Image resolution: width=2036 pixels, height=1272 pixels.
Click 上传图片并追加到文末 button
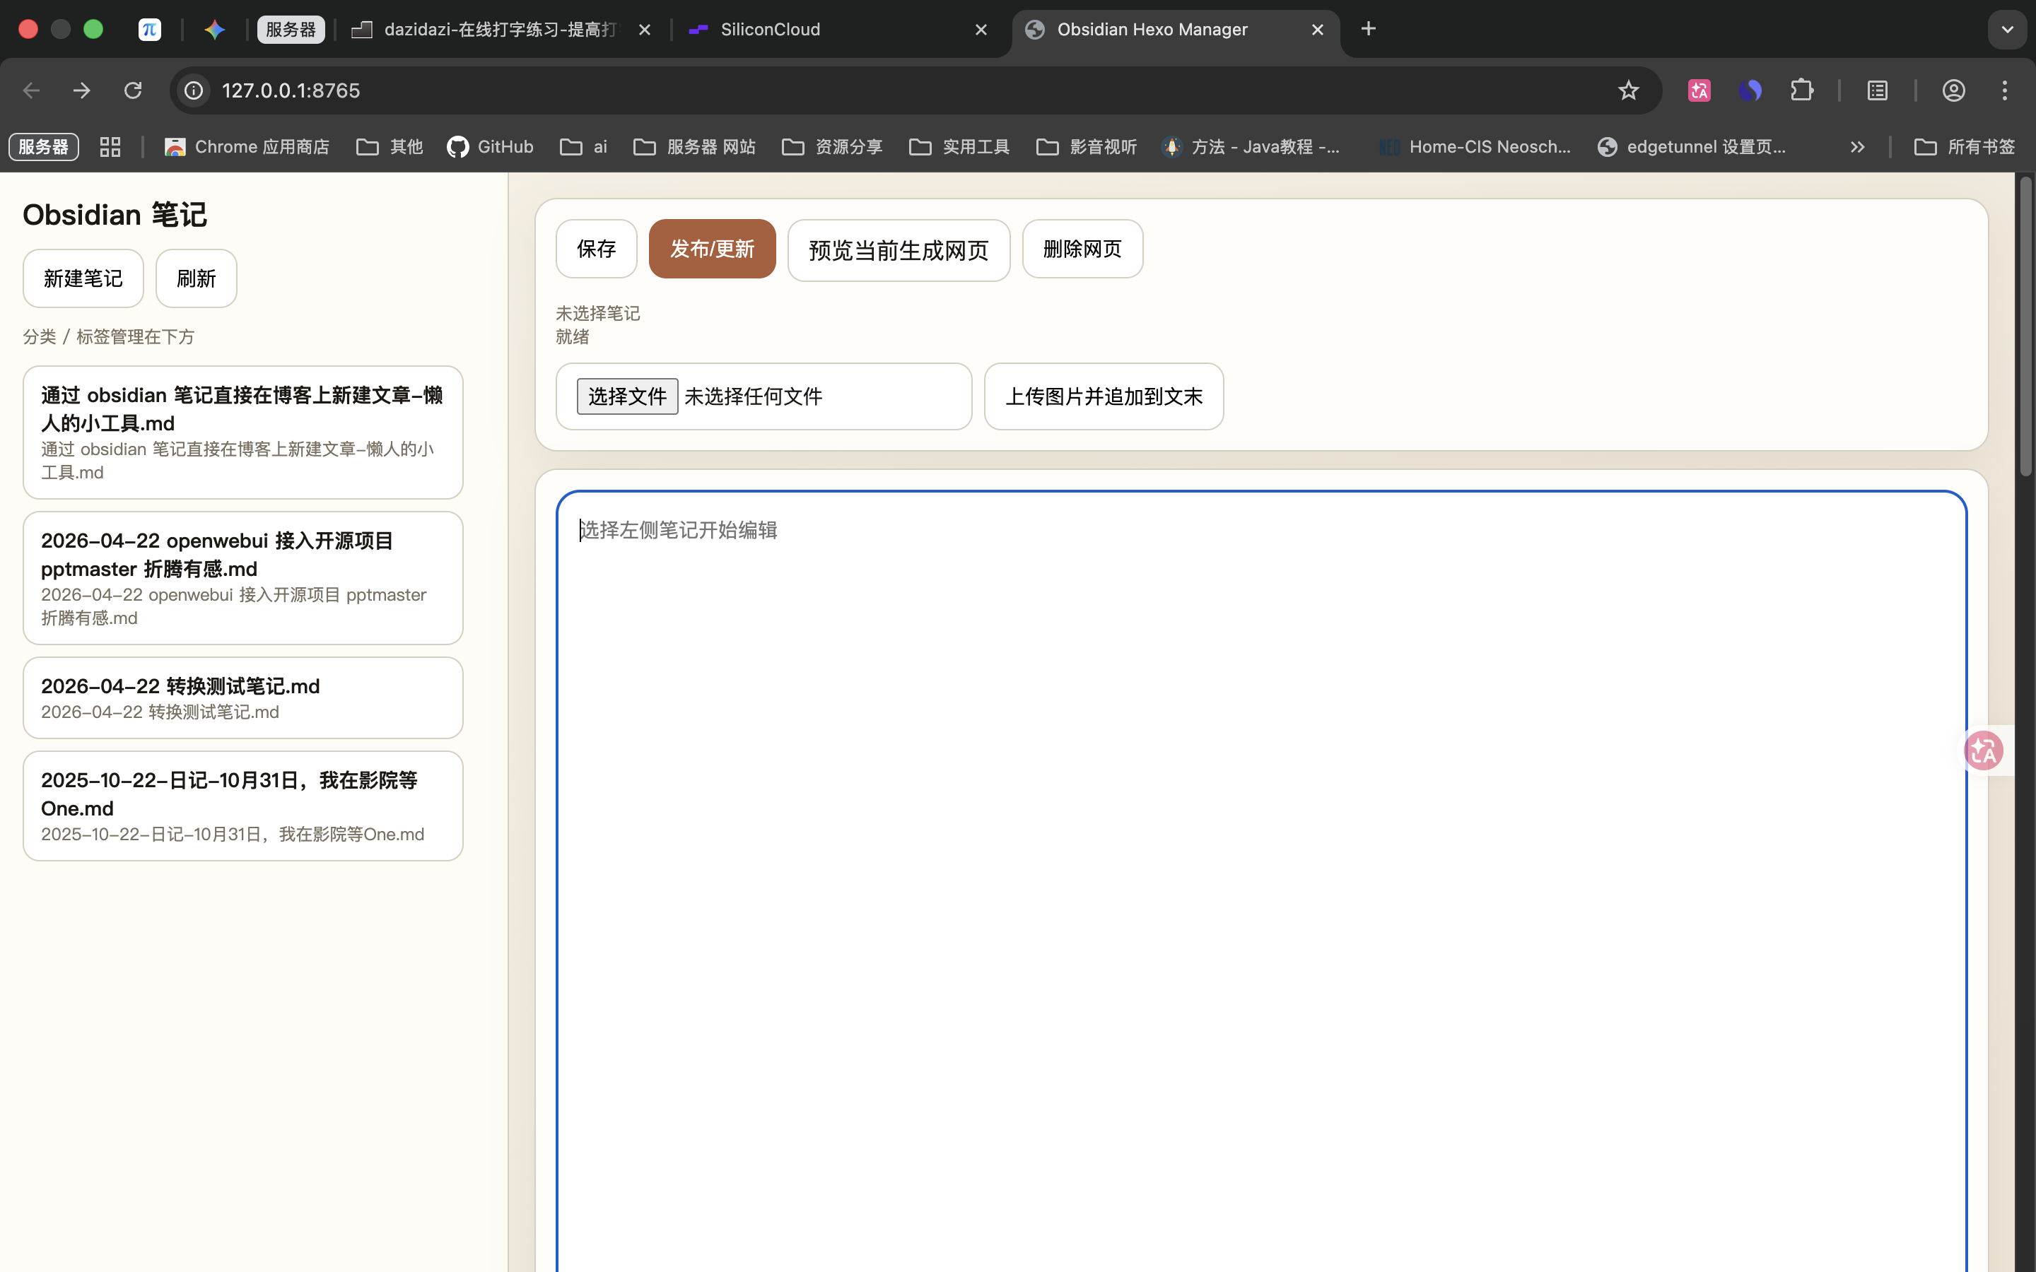tap(1104, 396)
